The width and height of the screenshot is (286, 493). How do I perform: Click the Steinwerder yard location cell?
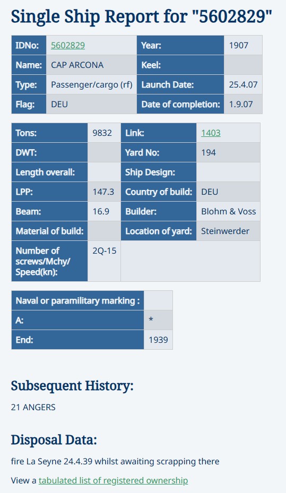click(228, 231)
